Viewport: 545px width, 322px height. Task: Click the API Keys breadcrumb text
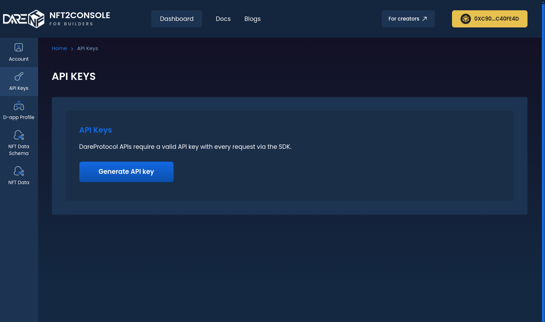(x=88, y=48)
